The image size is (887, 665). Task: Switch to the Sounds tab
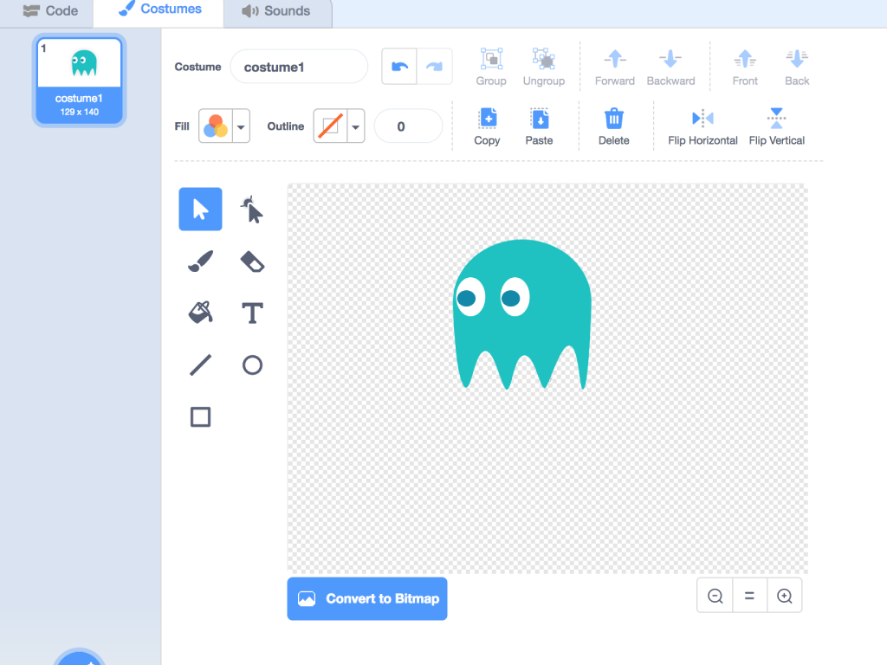point(276,10)
